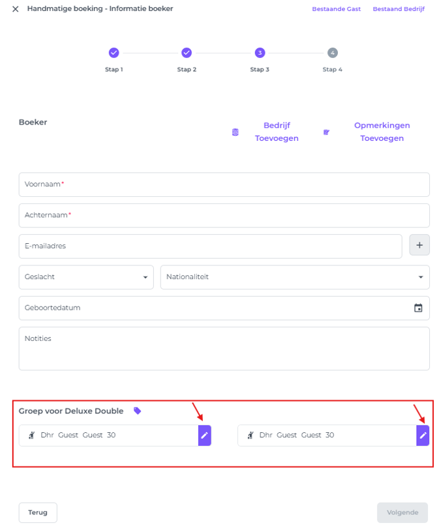
Task: Go to completed Stap 2 checkmark
Action: tap(187, 53)
